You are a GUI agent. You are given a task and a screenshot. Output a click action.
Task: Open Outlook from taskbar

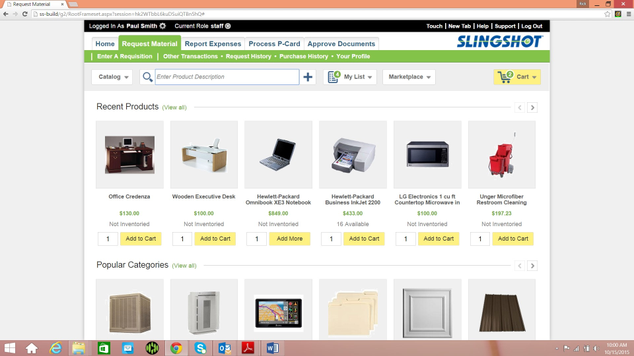tap(225, 348)
